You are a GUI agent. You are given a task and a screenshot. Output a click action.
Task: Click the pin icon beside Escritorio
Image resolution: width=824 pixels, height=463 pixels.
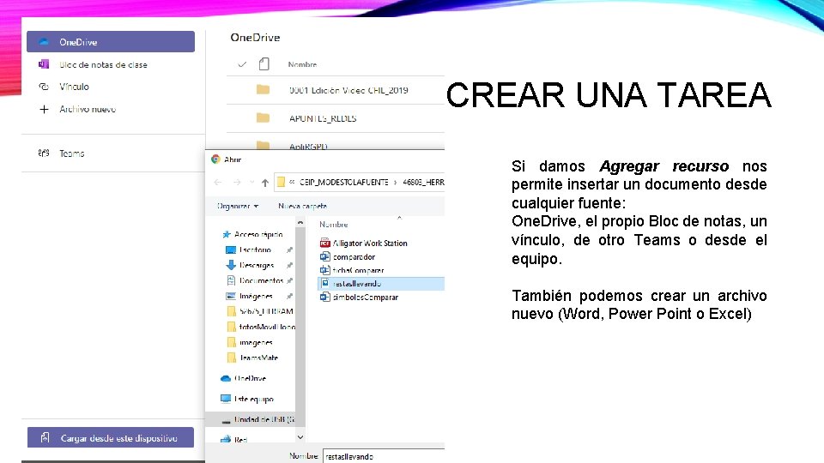[289, 250]
